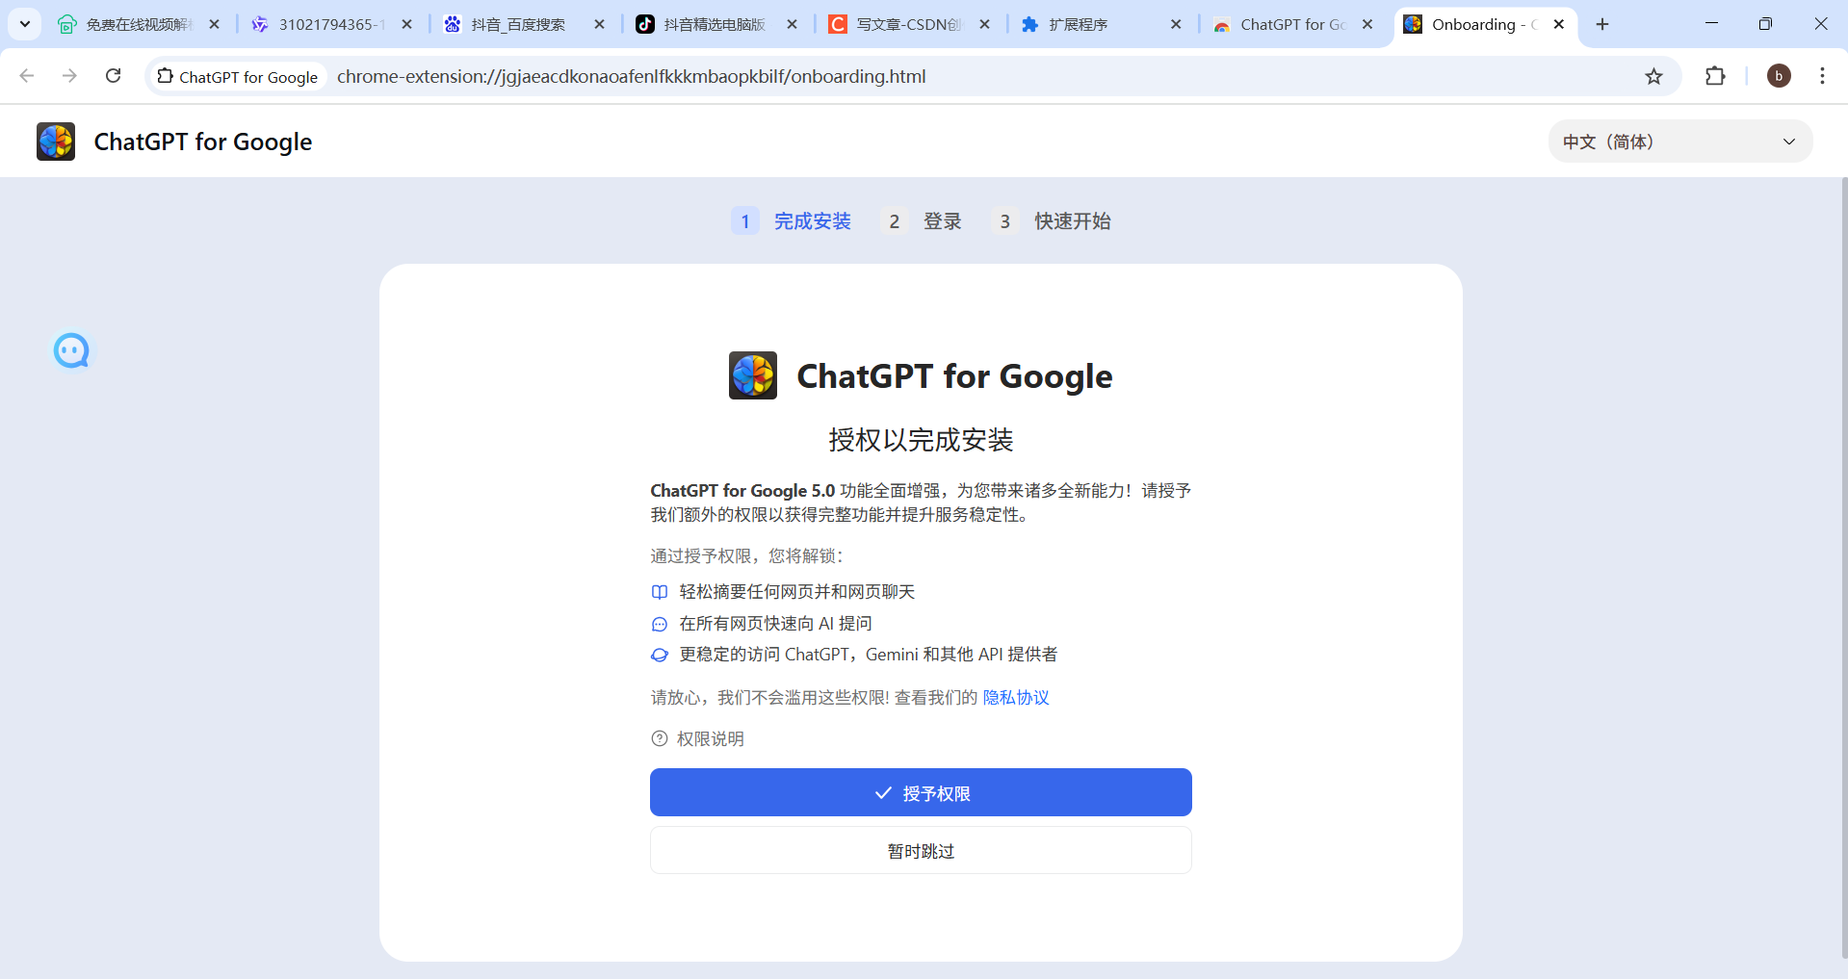Click the page vertical scrollbar
Viewport: 1848px width, 979px height.
(x=1843, y=568)
